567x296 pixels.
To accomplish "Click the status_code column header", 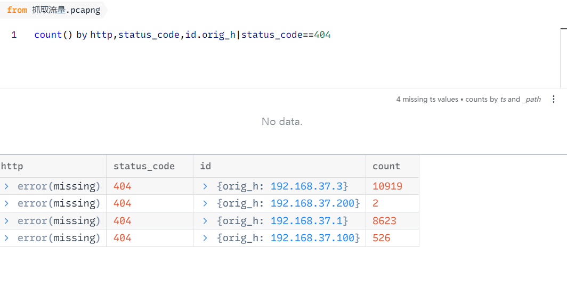I will 144,166.
